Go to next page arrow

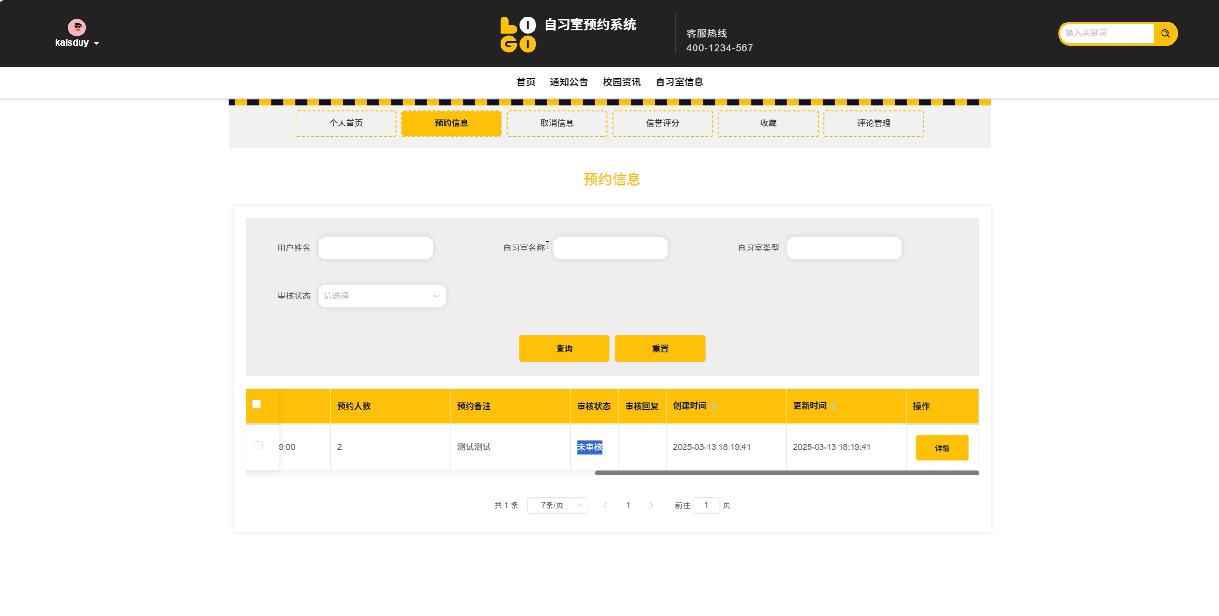(651, 505)
